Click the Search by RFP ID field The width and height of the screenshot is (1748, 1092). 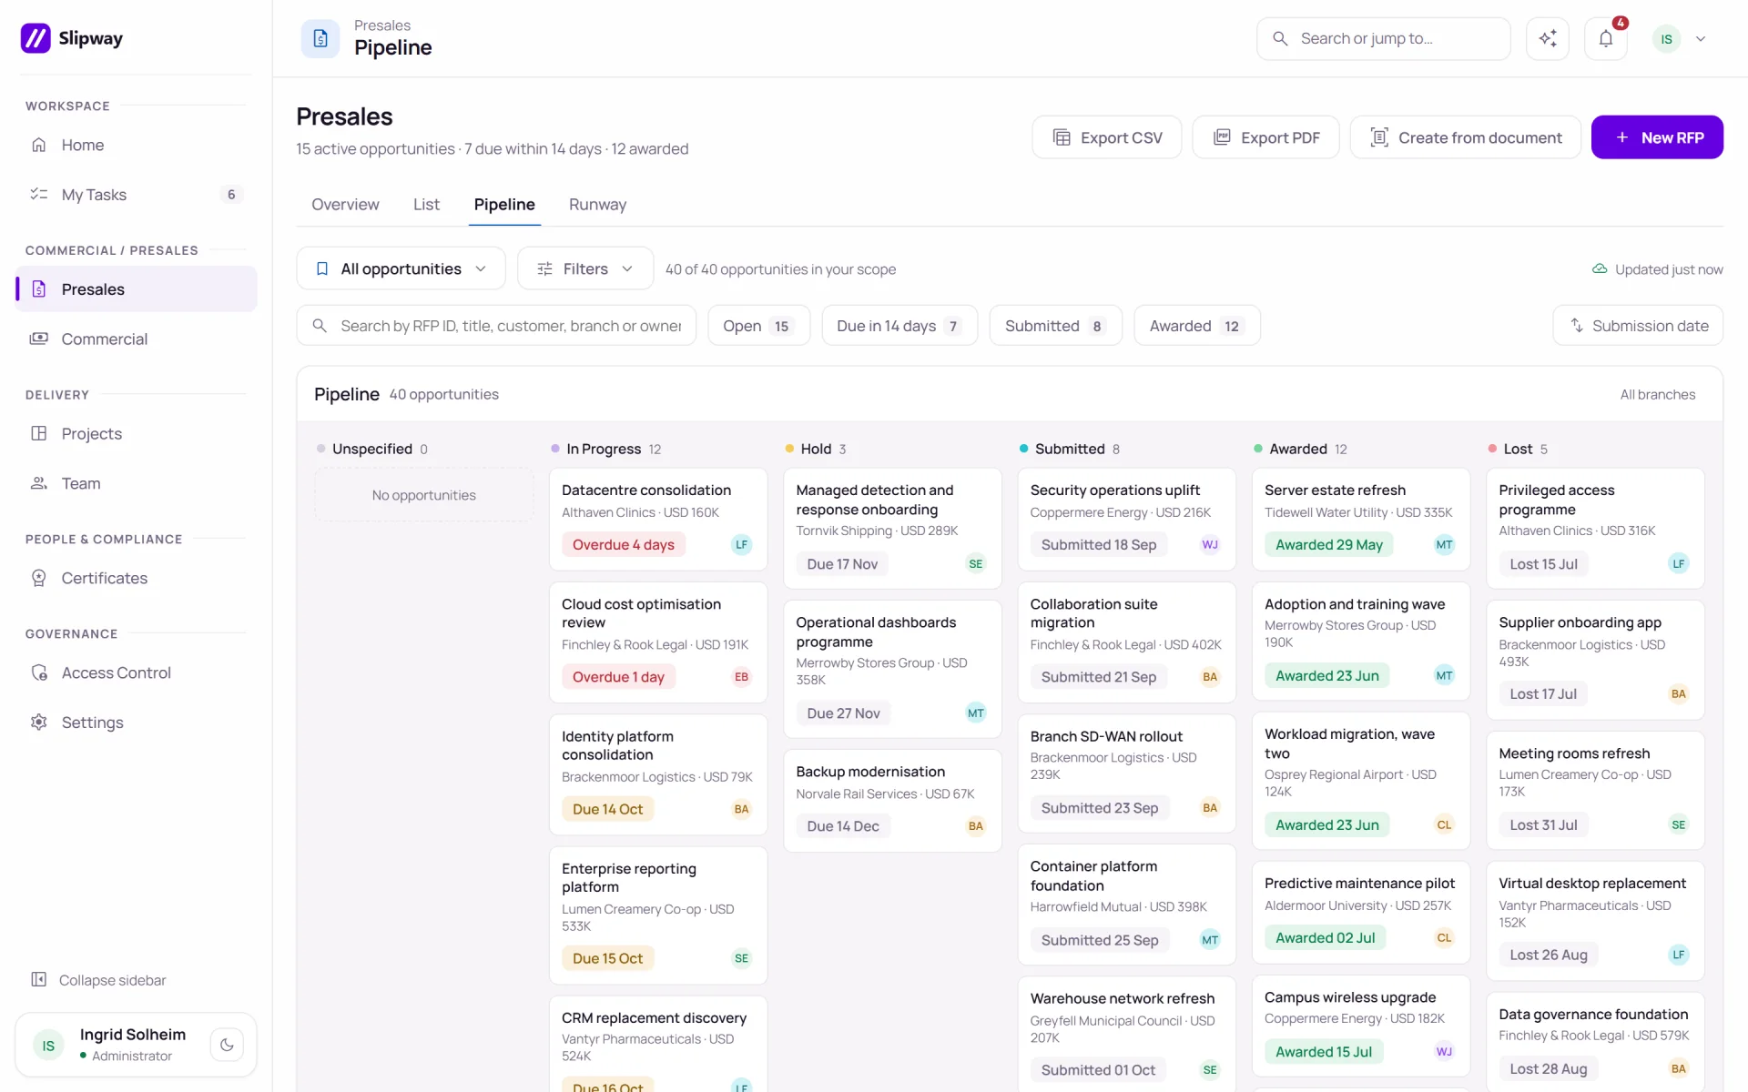tap(496, 326)
